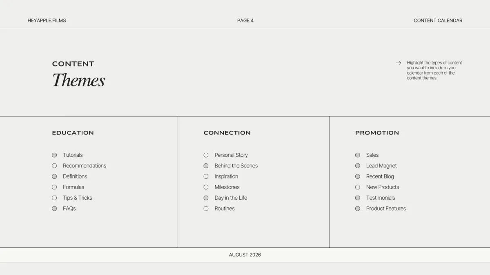Mark the Inspiration circle
The image size is (490, 275).
coord(206,176)
